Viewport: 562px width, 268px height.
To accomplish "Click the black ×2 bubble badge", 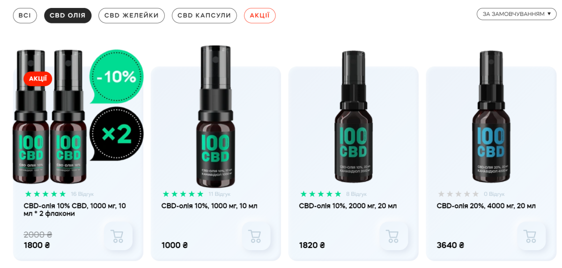I will coord(116,134).
